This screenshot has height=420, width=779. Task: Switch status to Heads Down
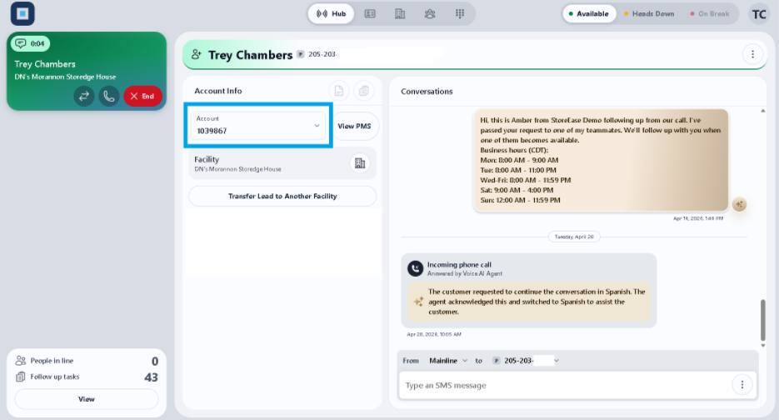pyautogui.click(x=649, y=14)
